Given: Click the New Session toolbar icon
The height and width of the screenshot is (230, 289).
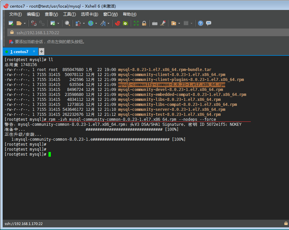Looking at the screenshot, I should (x=11, y=23).
